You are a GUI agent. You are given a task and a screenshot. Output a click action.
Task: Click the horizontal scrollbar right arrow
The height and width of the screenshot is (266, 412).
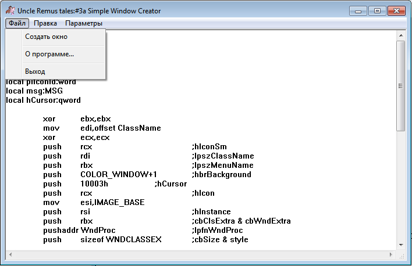(391, 255)
